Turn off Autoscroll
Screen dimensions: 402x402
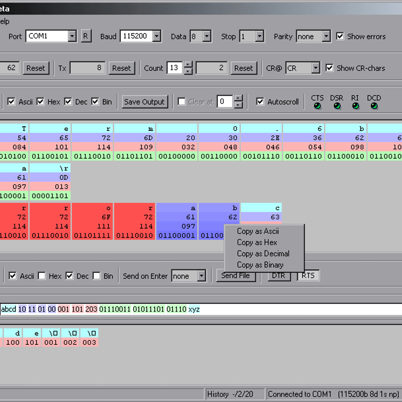click(260, 102)
